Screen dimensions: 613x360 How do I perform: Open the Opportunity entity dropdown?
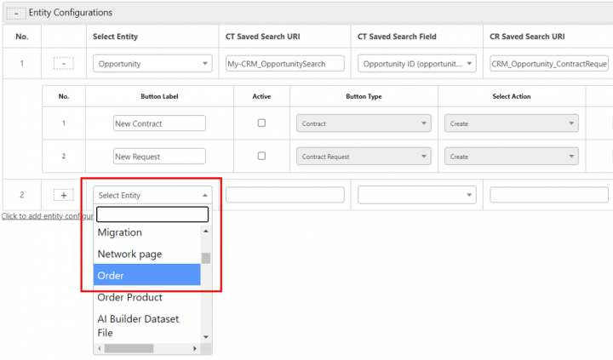point(152,64)
